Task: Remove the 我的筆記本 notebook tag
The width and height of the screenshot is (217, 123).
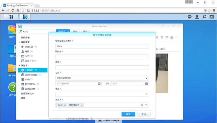Action: click(81, 105)
